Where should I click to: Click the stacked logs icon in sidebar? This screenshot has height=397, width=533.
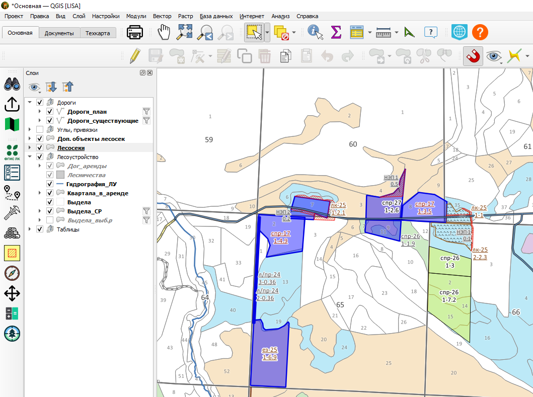pyautogui.click(x=12, y=233)
